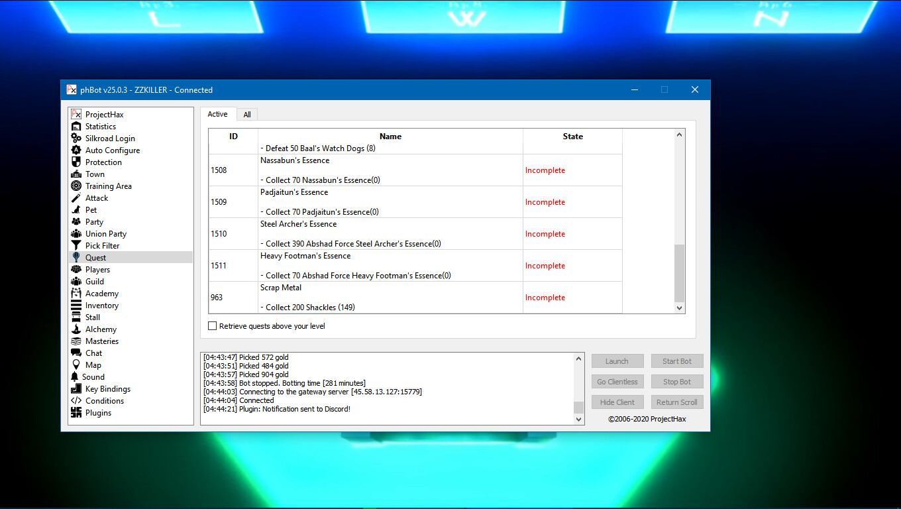The width and height of the screenshot is (901, 509).
Task: Select the Active quests tab
Action: point(217,114)
